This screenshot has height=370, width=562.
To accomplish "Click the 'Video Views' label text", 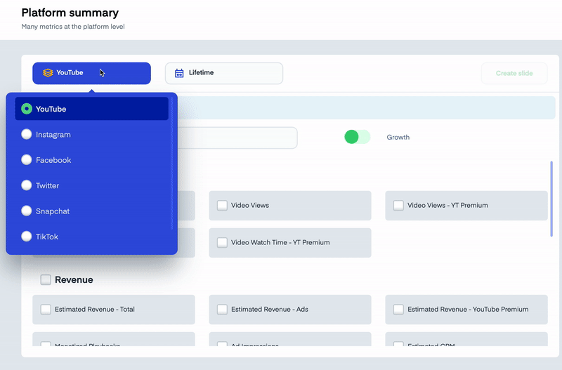I will 250,205.
